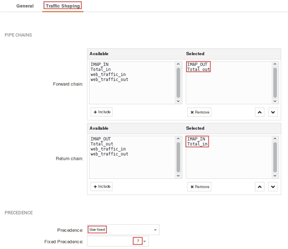Select IMAP_IN in Return chain selected list

tap(196, 139)
